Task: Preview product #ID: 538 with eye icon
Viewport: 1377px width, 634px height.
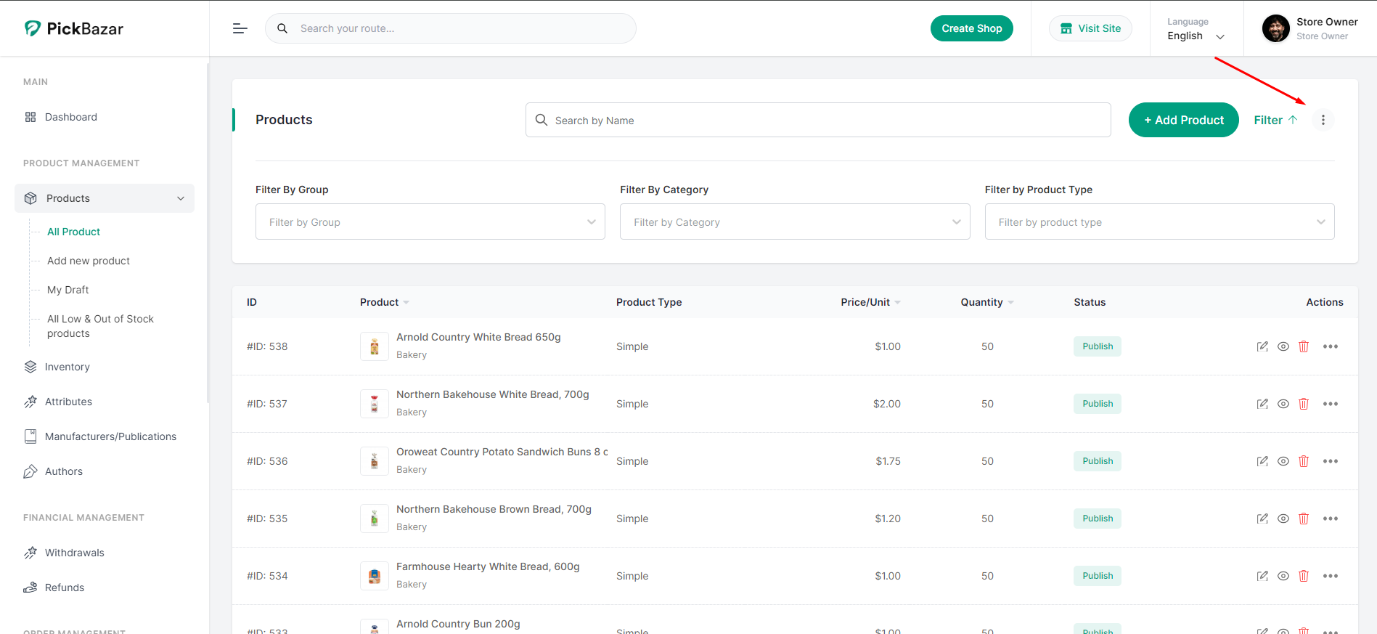Action: [1283, 346]
